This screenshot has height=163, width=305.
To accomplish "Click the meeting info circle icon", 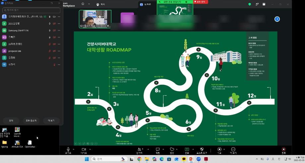I will [x=83, y=4].
